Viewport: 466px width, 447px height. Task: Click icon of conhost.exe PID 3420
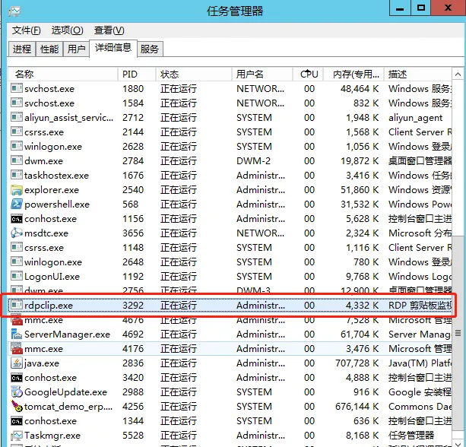click(17, 378)
